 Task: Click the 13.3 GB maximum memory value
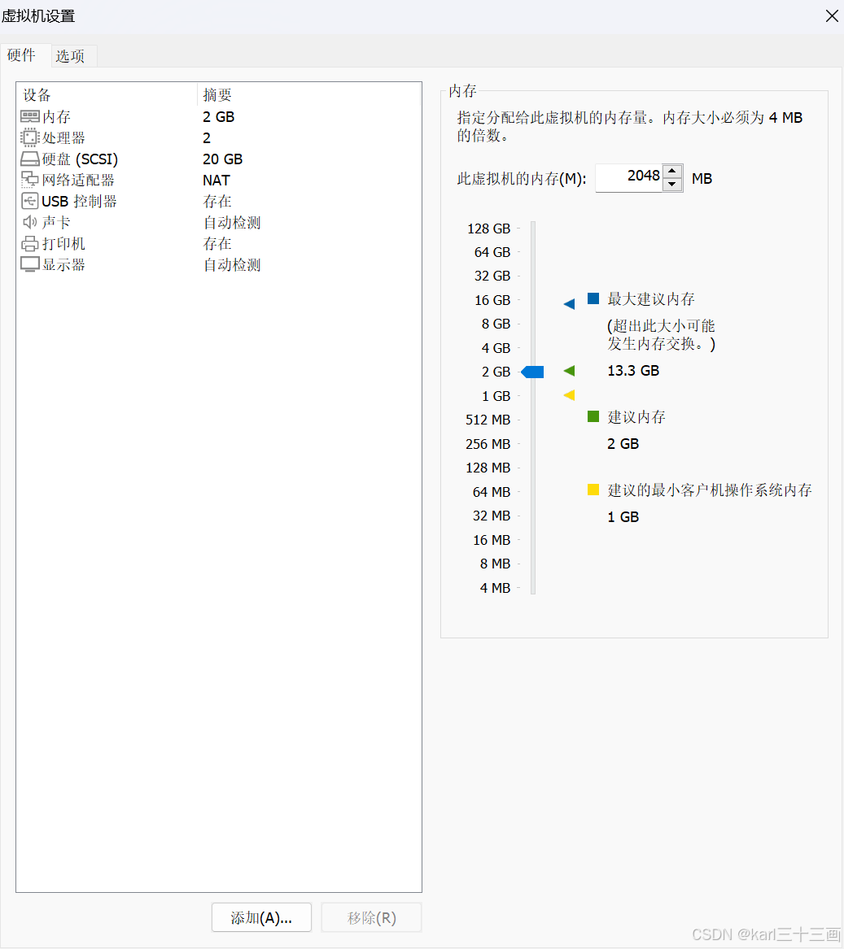(x=633, y=370)
